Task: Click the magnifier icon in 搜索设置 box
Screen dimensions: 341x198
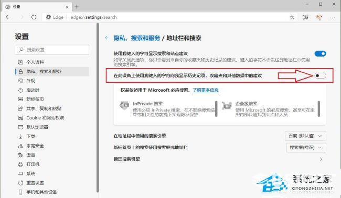Action: click(x=20, y=50)
